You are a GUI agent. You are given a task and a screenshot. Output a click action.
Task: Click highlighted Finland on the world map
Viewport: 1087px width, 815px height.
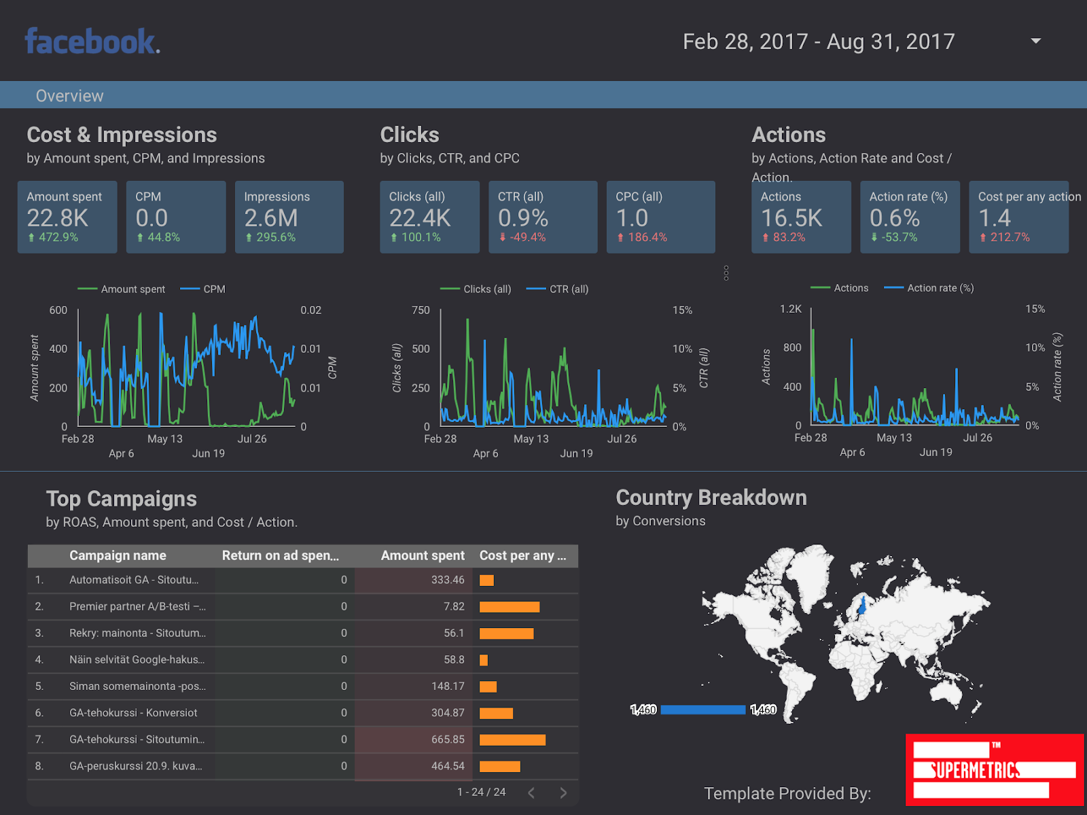[862, 605]
